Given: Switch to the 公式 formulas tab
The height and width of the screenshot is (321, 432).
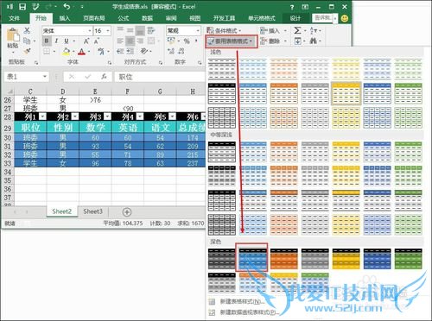Looking at the screenshot, I should (124, 18).
